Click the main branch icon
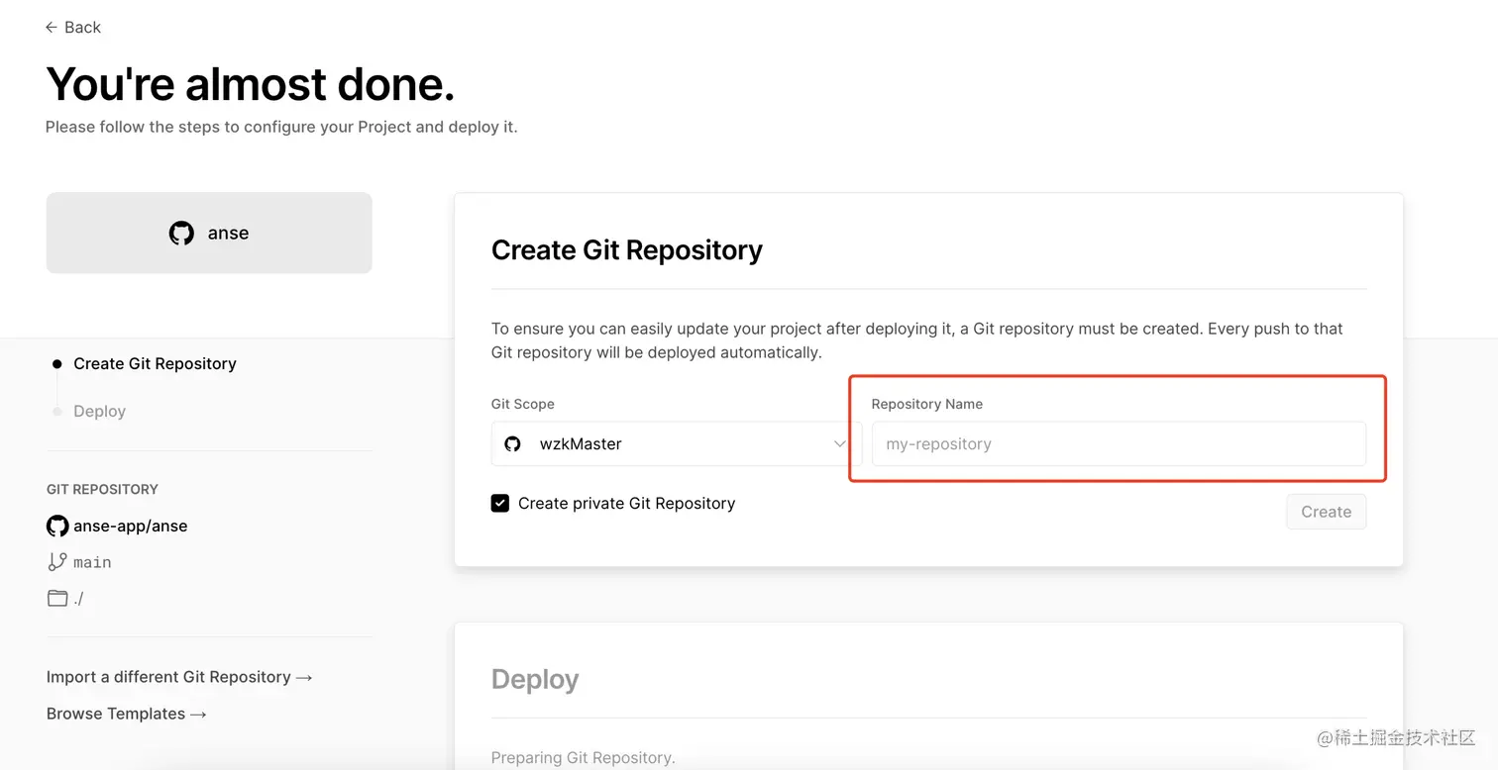The width and height of the screenshot is (1498, 770). [x=57, y=562]
